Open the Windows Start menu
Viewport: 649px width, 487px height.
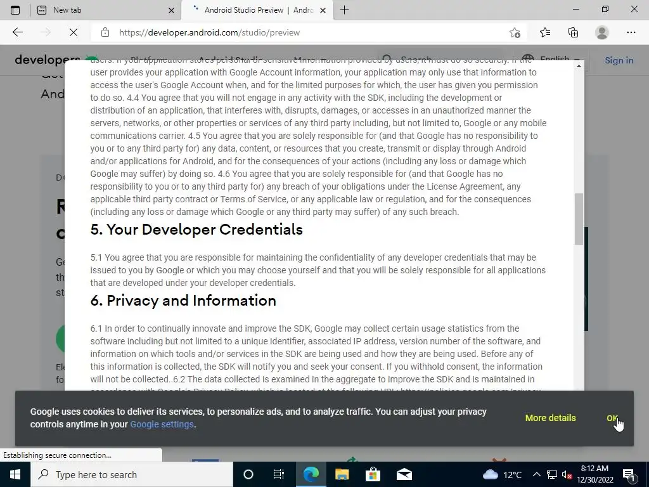(x=15, y=474)
